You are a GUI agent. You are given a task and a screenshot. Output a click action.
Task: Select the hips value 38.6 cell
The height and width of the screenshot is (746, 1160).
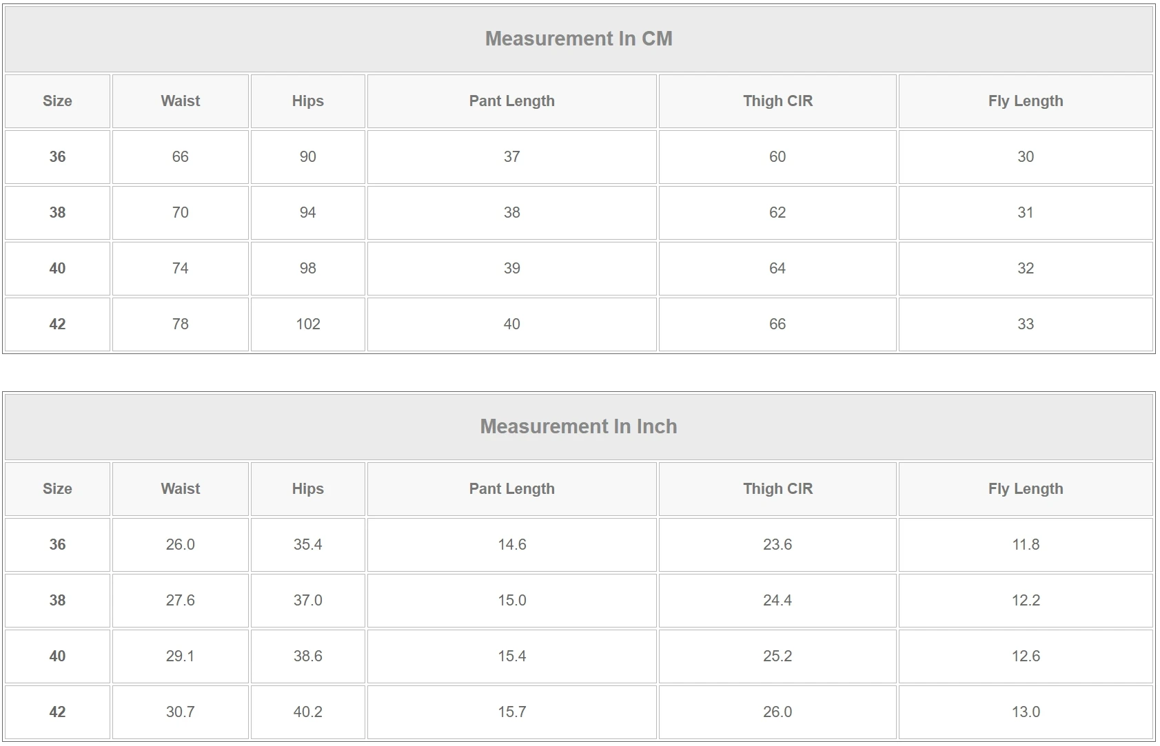308,656
